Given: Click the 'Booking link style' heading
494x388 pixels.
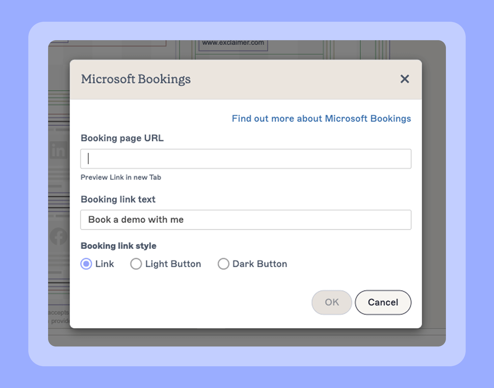Looking at the screenshot, I should coord(119,246).
